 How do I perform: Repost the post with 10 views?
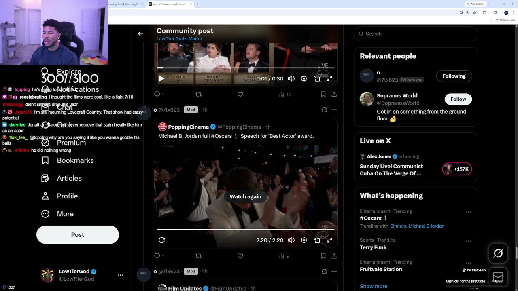(198, 94)
